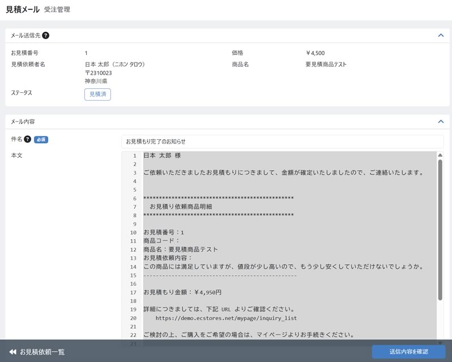
Task: Click line 12 商品名：要見積商品テスト
Action: (x=181, y=249)
